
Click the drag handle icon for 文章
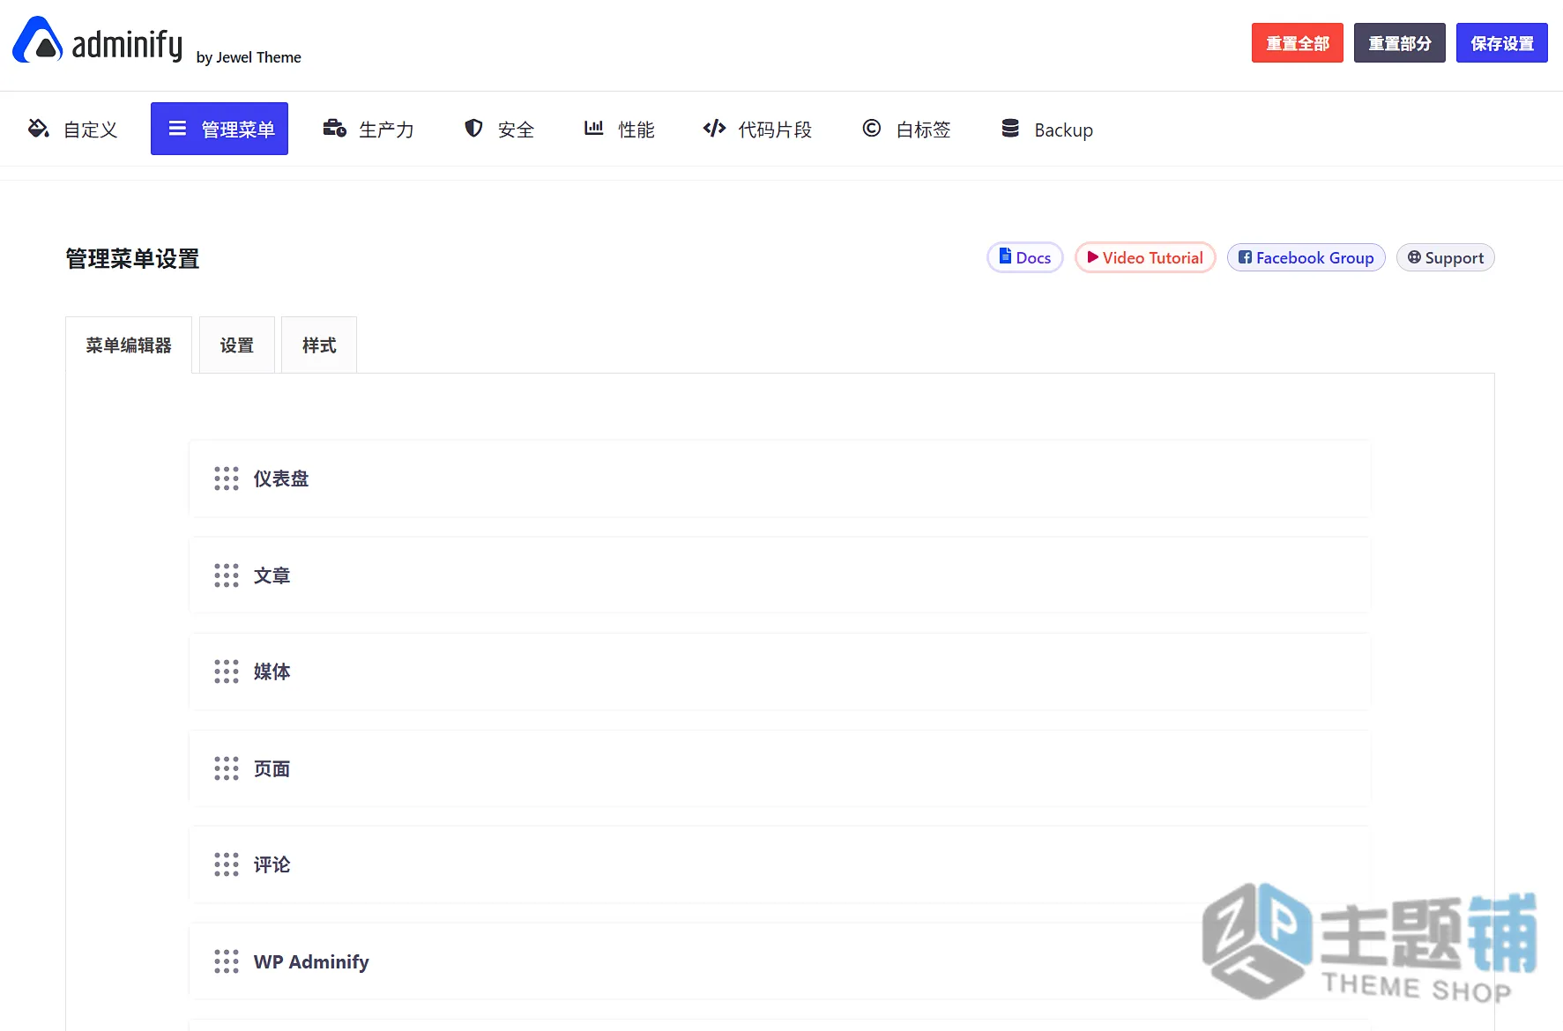(x=227, y=575)
